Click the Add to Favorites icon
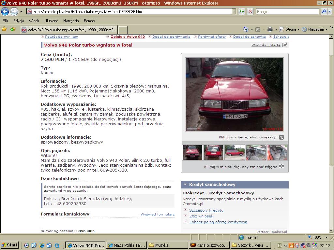 pyautogui.click(x=13, y=29)
